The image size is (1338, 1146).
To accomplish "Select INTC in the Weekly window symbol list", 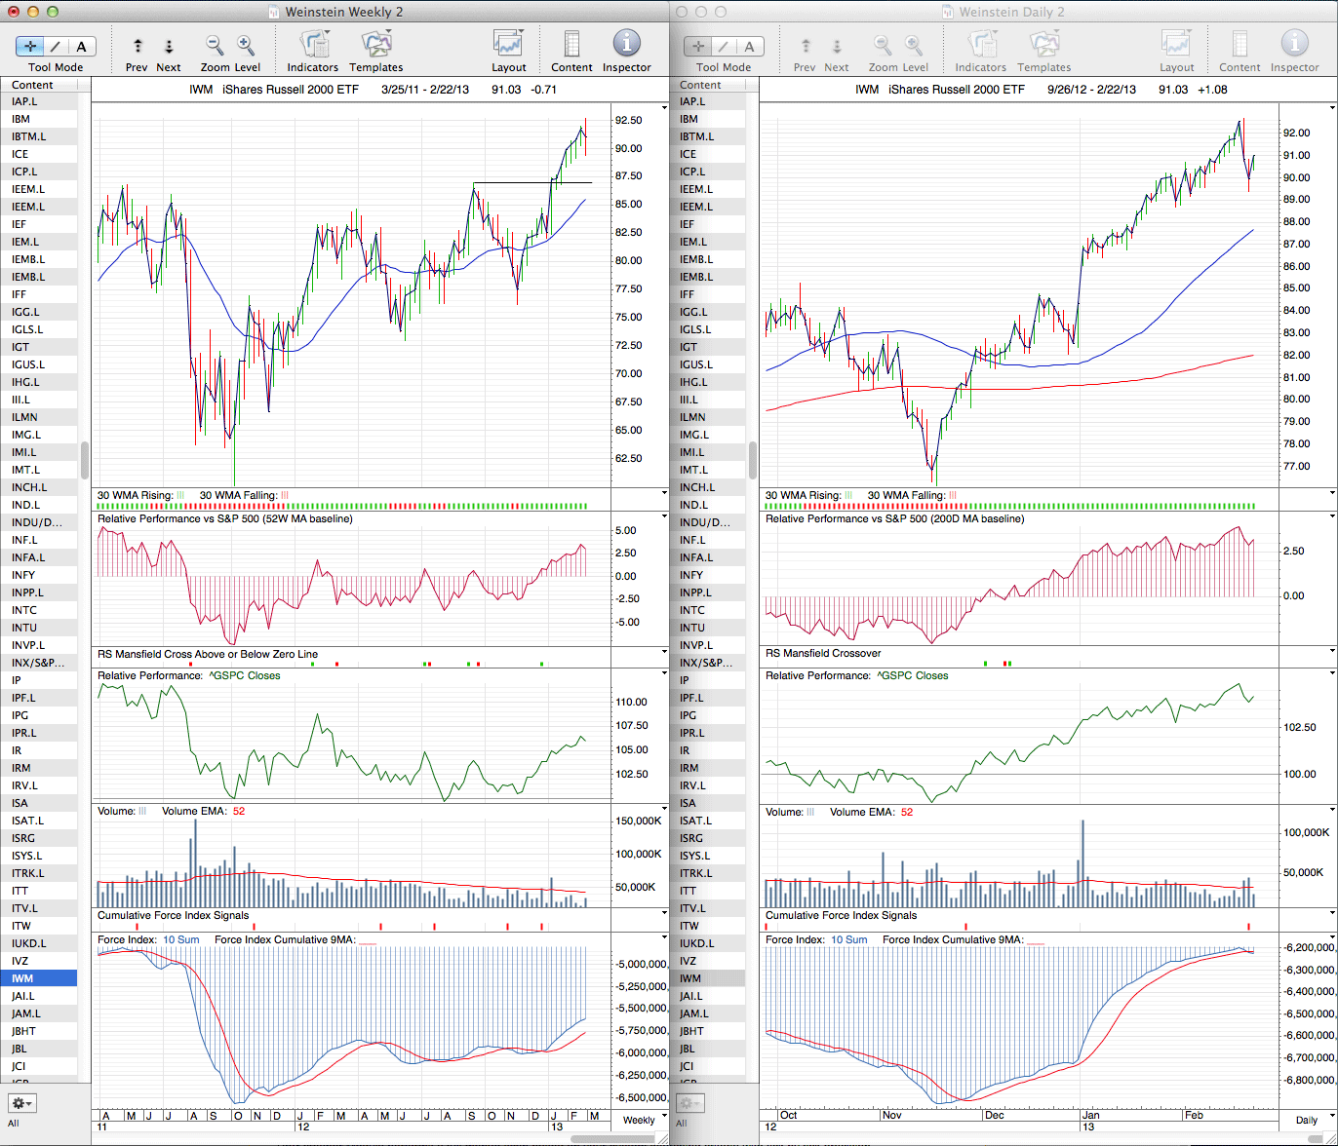I will tap(24, 610).
